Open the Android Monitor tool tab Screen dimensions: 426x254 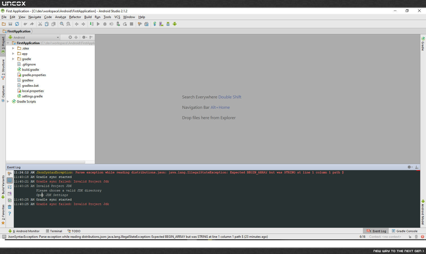tap(24, 231)
